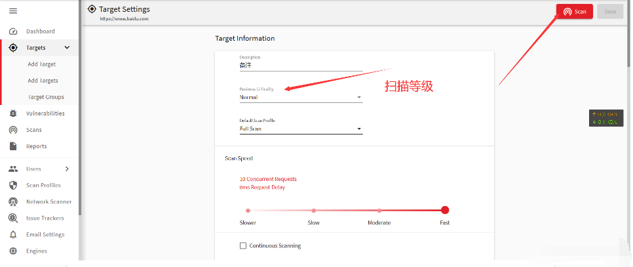
Task: Open Scan Profiles page
Action: pyautogui.click(x=43, y=186)
